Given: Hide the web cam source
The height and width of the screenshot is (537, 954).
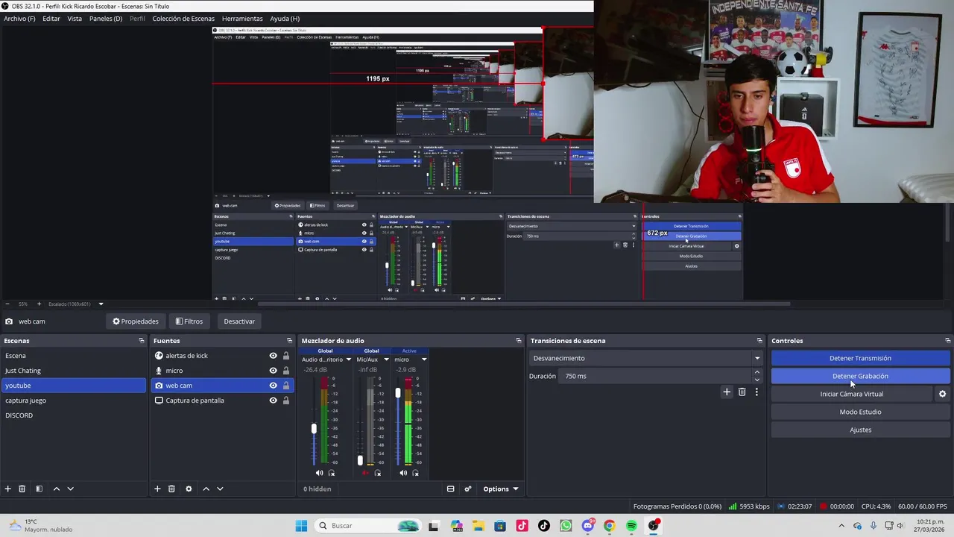Looking at the screenshot, I should (x=273, y=386).
